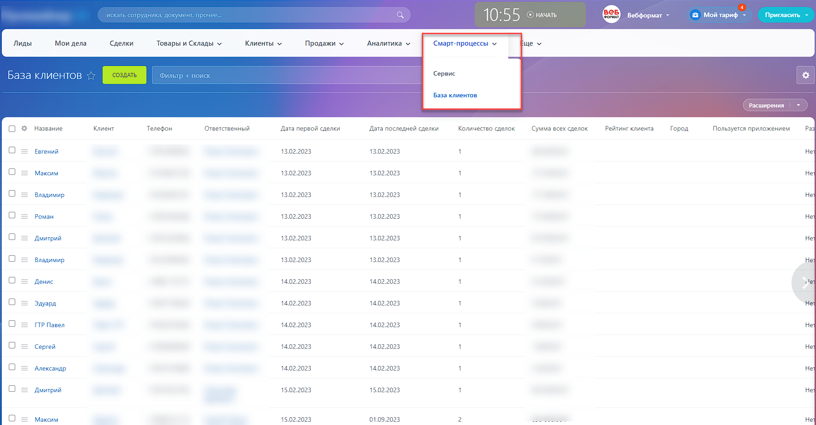
Task: Click the green СОЗДАТЬ button
Action: pos(124,75)
